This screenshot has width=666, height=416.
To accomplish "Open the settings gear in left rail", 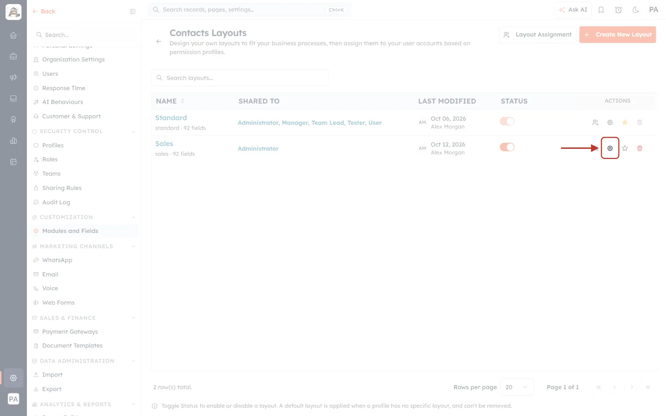I will (13, 378).
